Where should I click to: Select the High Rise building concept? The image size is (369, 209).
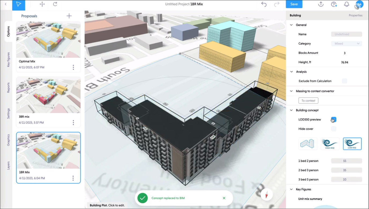tap(330, 144)
